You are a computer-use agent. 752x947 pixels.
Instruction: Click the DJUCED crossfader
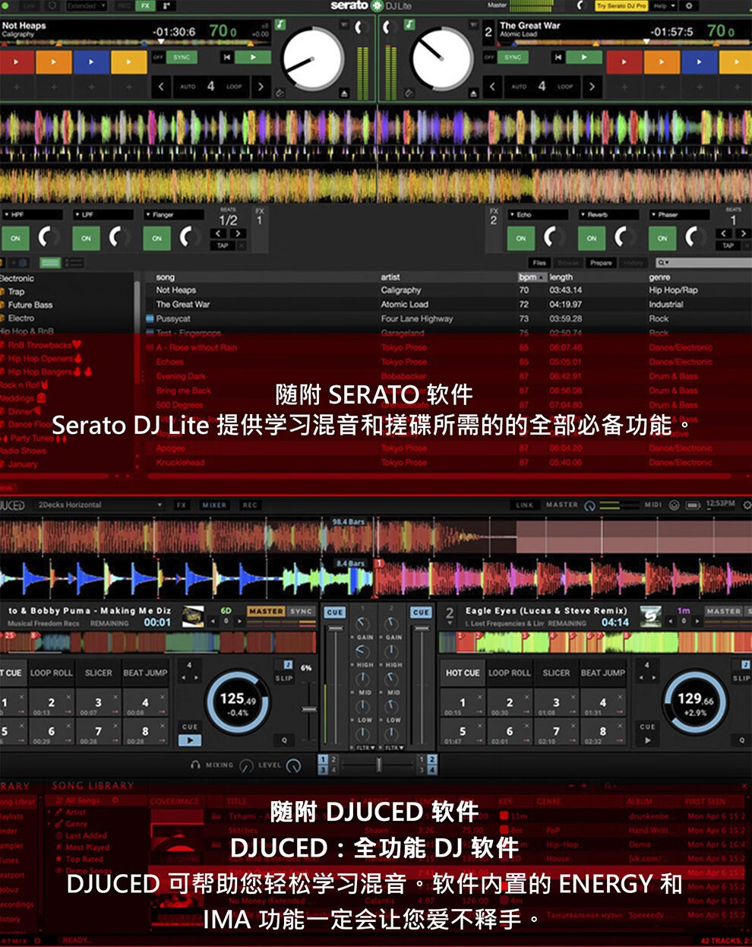tap(379, 765)
